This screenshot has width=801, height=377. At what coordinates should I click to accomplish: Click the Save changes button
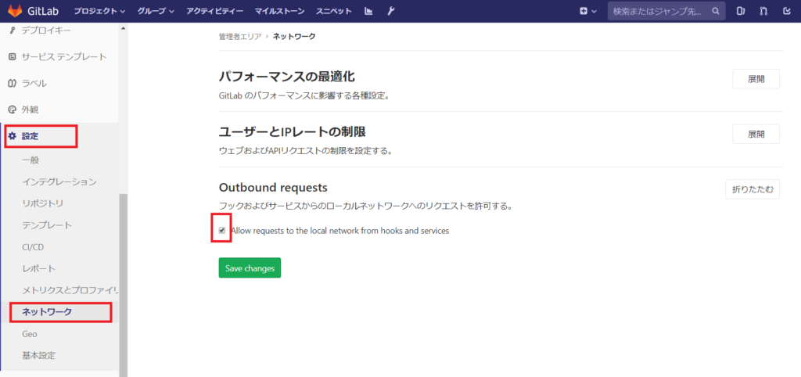(250, 267)
